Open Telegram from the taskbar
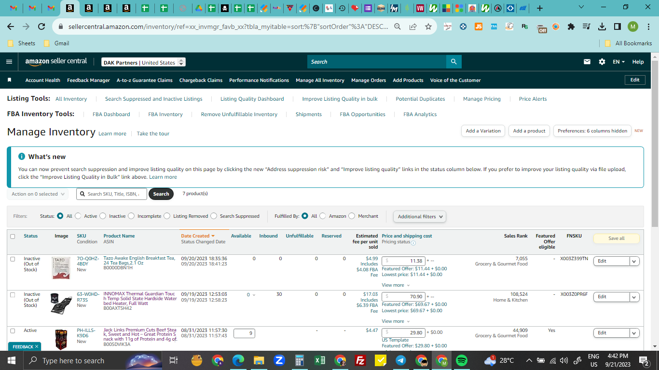Image resolution: width=659 pixels, height=370 pixels. pyautogui.click(x=400, y=360)
